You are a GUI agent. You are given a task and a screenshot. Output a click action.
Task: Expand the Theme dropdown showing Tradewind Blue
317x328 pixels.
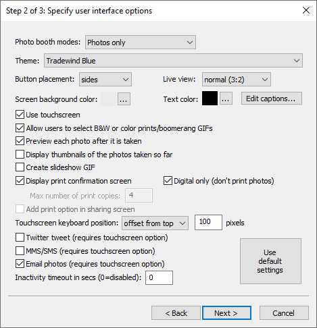click(x=173, y=61)
